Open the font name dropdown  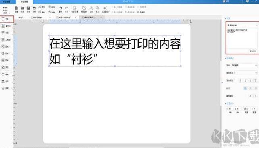pos(244,65)
